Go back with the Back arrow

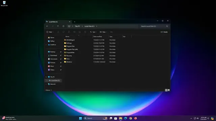pyautogui.click(x=47, y=26)
